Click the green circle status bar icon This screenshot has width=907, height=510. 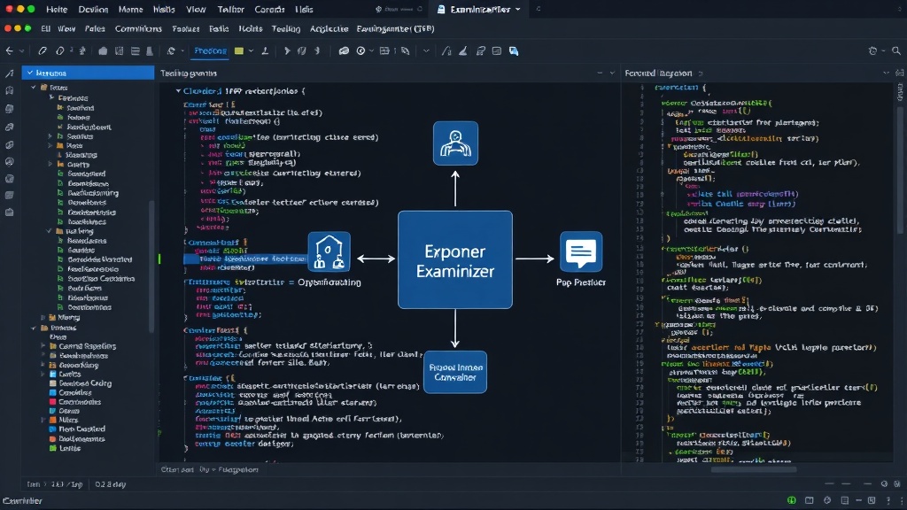coord(791,500)
